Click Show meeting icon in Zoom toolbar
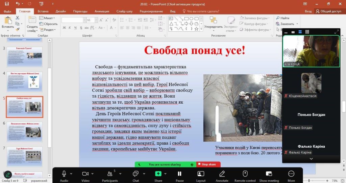346x183 pixels. (269, 174)
